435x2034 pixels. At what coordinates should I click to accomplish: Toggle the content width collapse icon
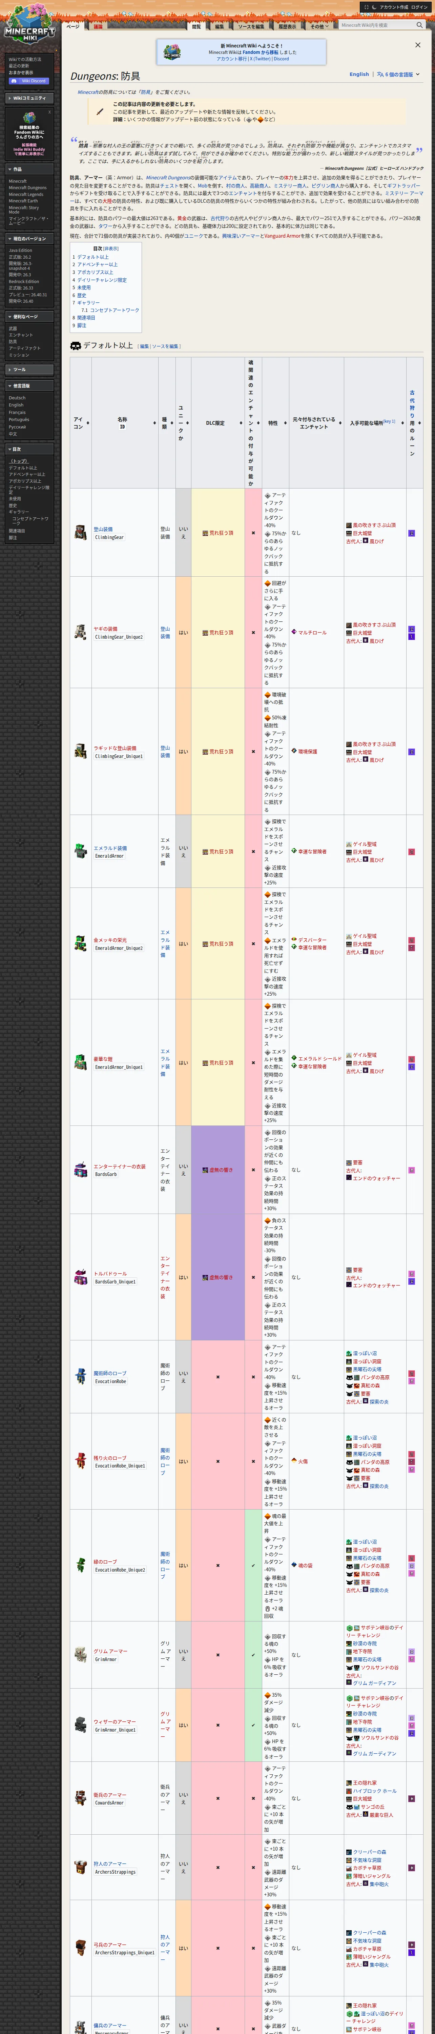click(x=366, y=7)
